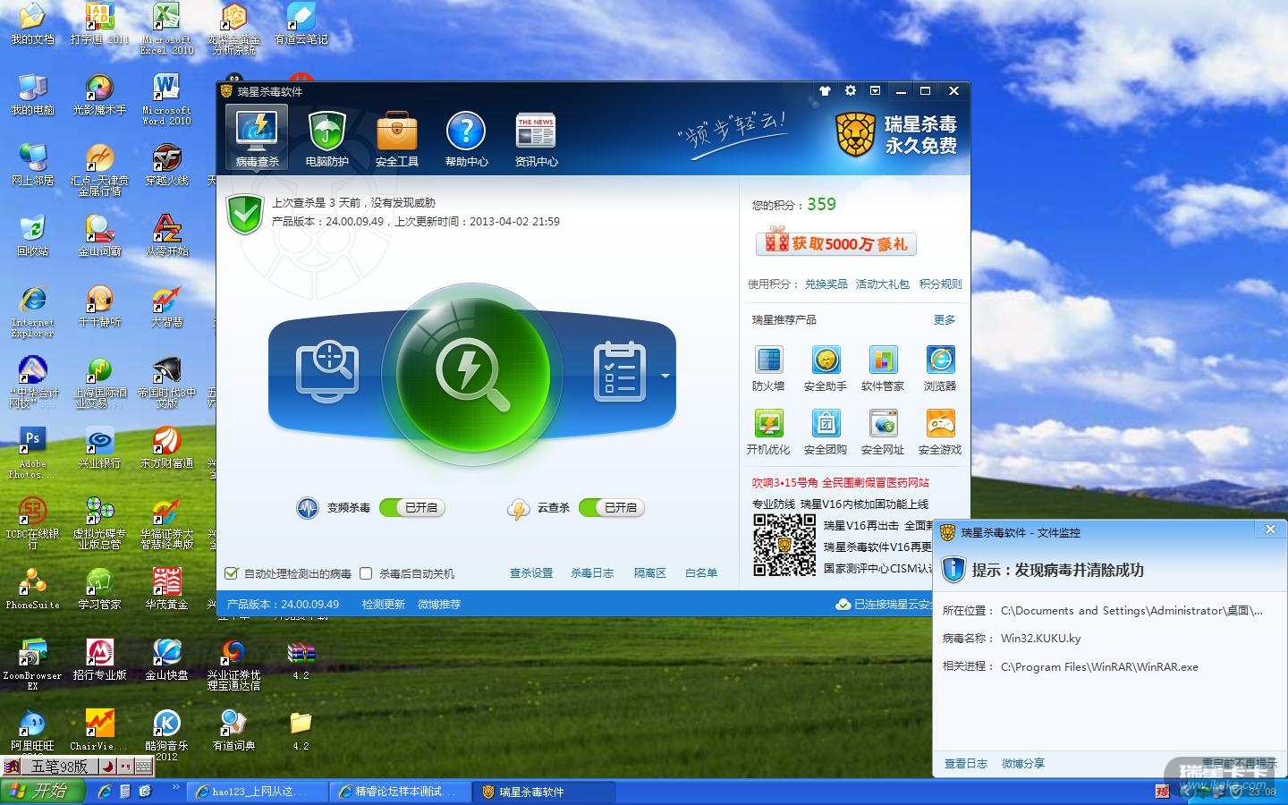Image resolution: width=1288 pixels, height=805 pixels.
Task: Select the 资讯中心 tab
Action: [536, 138]
